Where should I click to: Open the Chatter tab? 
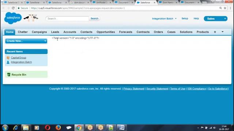click(23, 32)
